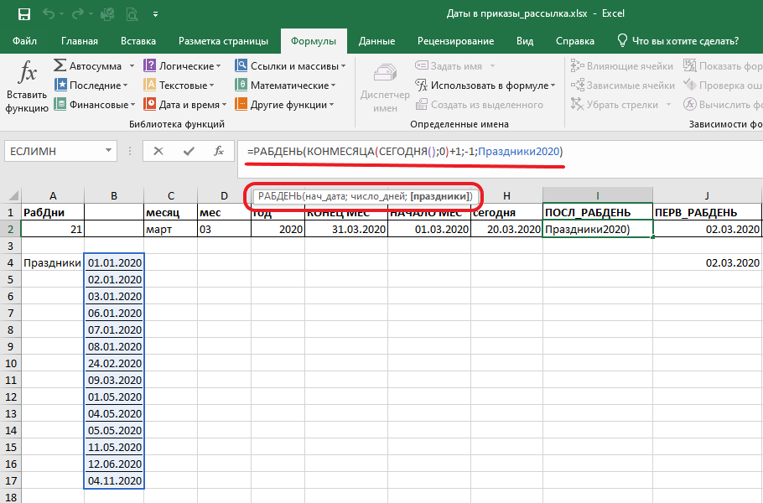This screenshot has width=763, height=503.
Task: Click Влияющие ячейки to trace precedents
Action: 622,65
